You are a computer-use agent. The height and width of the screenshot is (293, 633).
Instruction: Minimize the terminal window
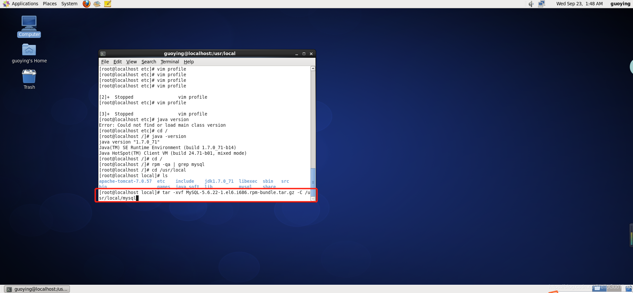[297, 54]
